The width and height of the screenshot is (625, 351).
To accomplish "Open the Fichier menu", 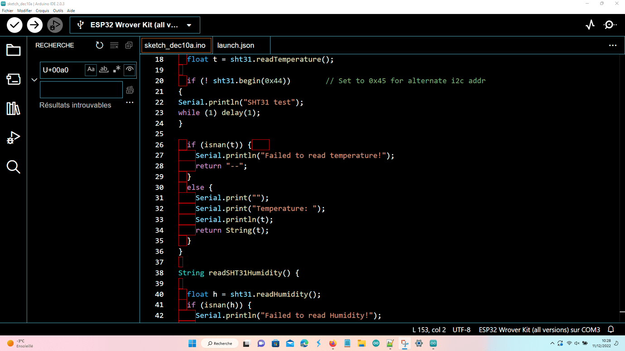I will tap(8, 10).
